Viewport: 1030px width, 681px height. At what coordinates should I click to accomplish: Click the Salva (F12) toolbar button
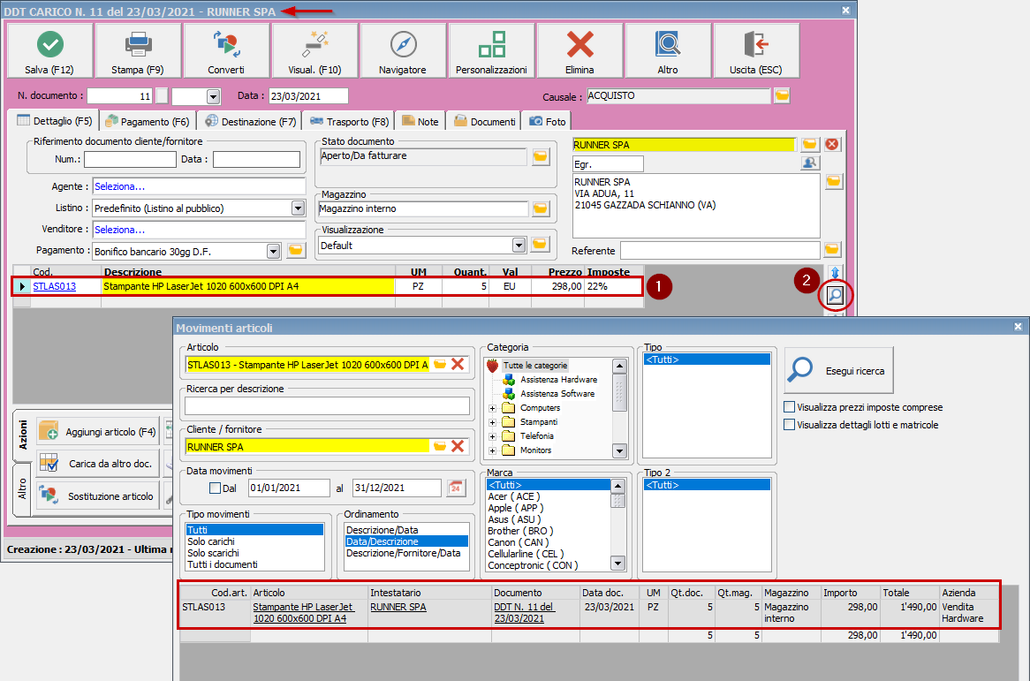[50, 50]
